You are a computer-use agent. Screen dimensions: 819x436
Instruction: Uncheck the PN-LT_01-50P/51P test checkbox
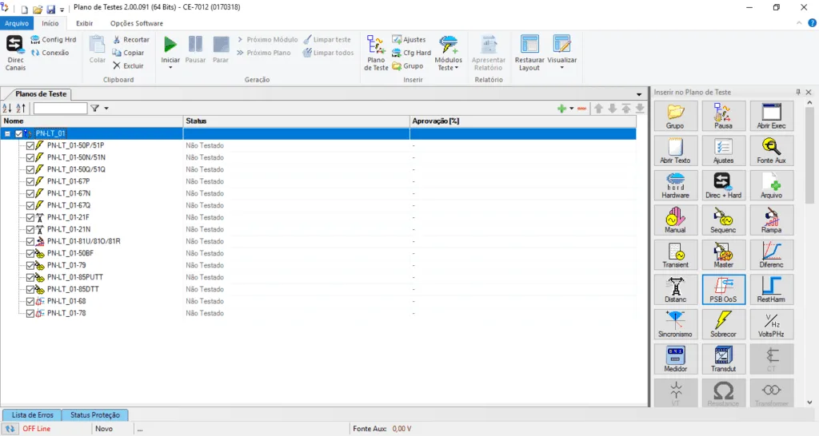click(x=30, y=145)
